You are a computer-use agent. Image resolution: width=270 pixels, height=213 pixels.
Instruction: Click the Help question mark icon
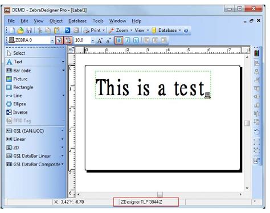(186, 31)
